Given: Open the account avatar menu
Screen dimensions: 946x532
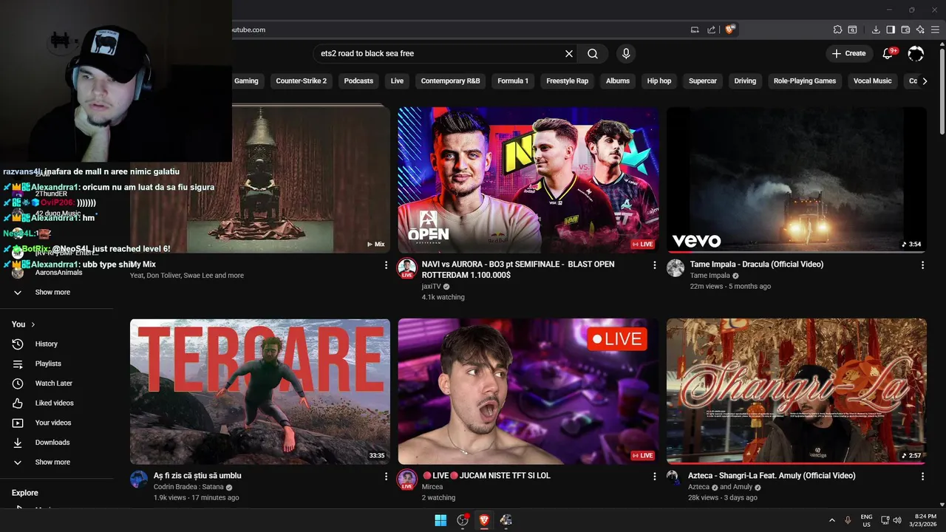Looking at the screenshot, I should point(916,53).
